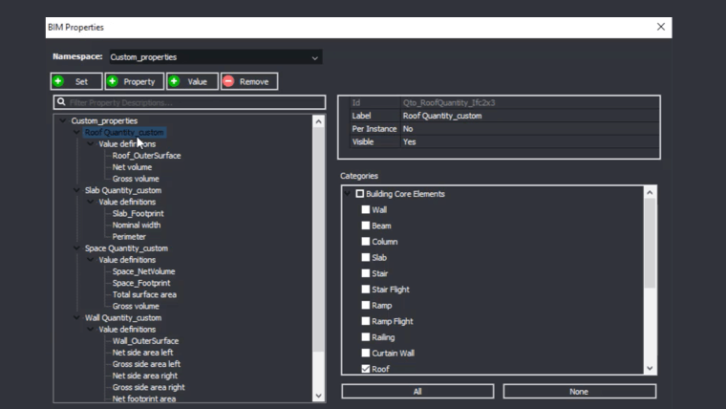
Task: Select All categories button
Action: click(x=417, y=392)
